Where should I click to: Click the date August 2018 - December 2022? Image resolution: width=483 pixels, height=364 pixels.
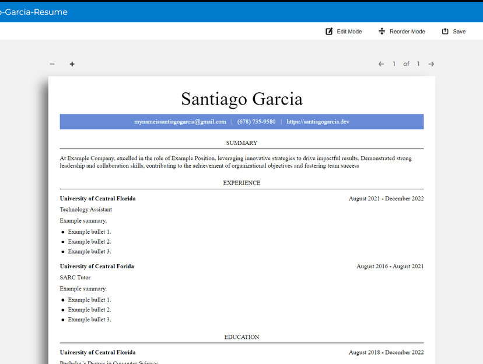pyautogui.click(x=386, y=352)
